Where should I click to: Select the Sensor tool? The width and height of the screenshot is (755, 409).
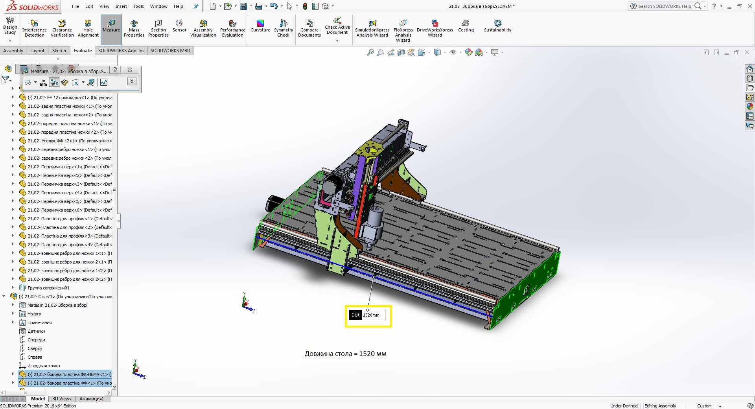point(179,26)
